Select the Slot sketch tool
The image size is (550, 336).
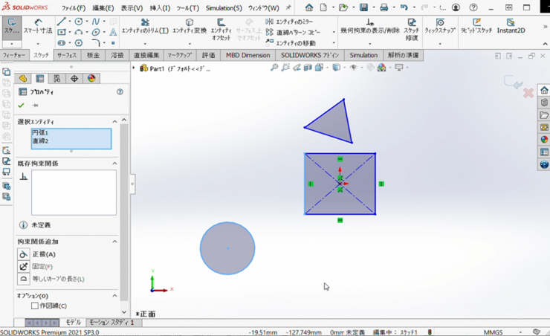62,43
